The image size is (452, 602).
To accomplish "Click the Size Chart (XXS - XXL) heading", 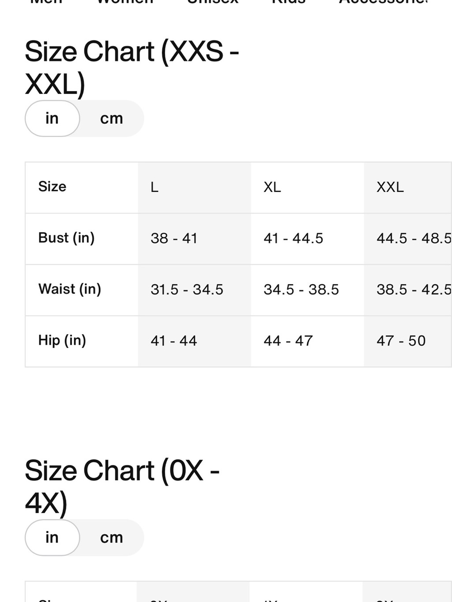I will (x=132, y=68).
